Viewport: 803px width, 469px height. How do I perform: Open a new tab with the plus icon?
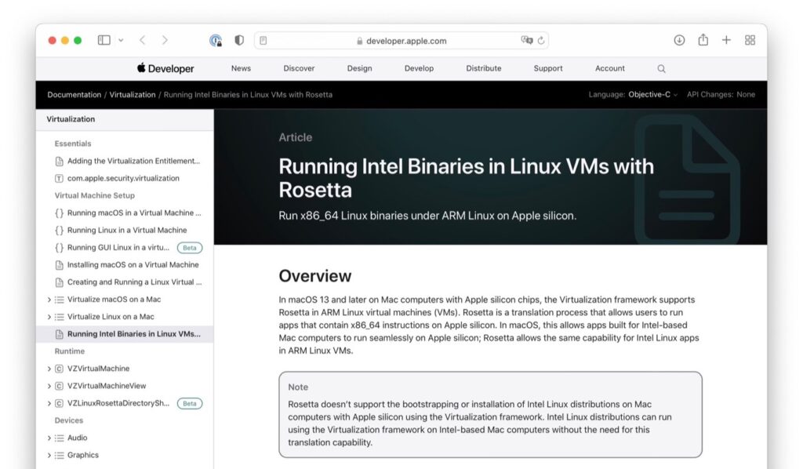click(726, 39)
